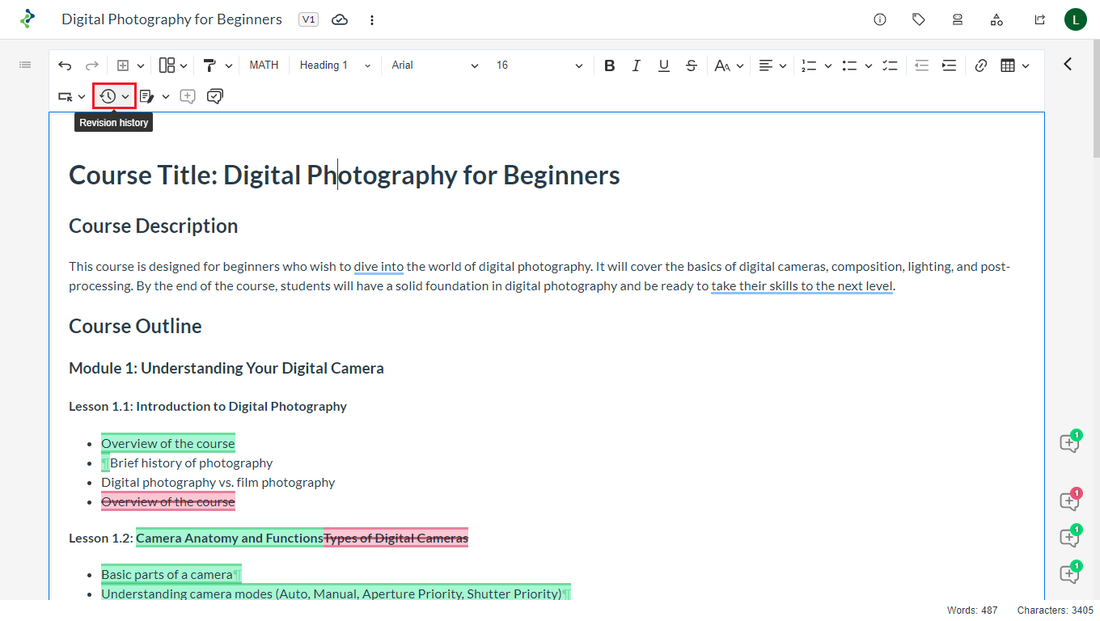Toggle italic formatting
Screen dimensions: 1100x621
click(637, 65)
